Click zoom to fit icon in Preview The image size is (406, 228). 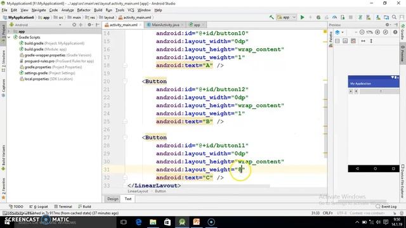[x=386, y=32]
